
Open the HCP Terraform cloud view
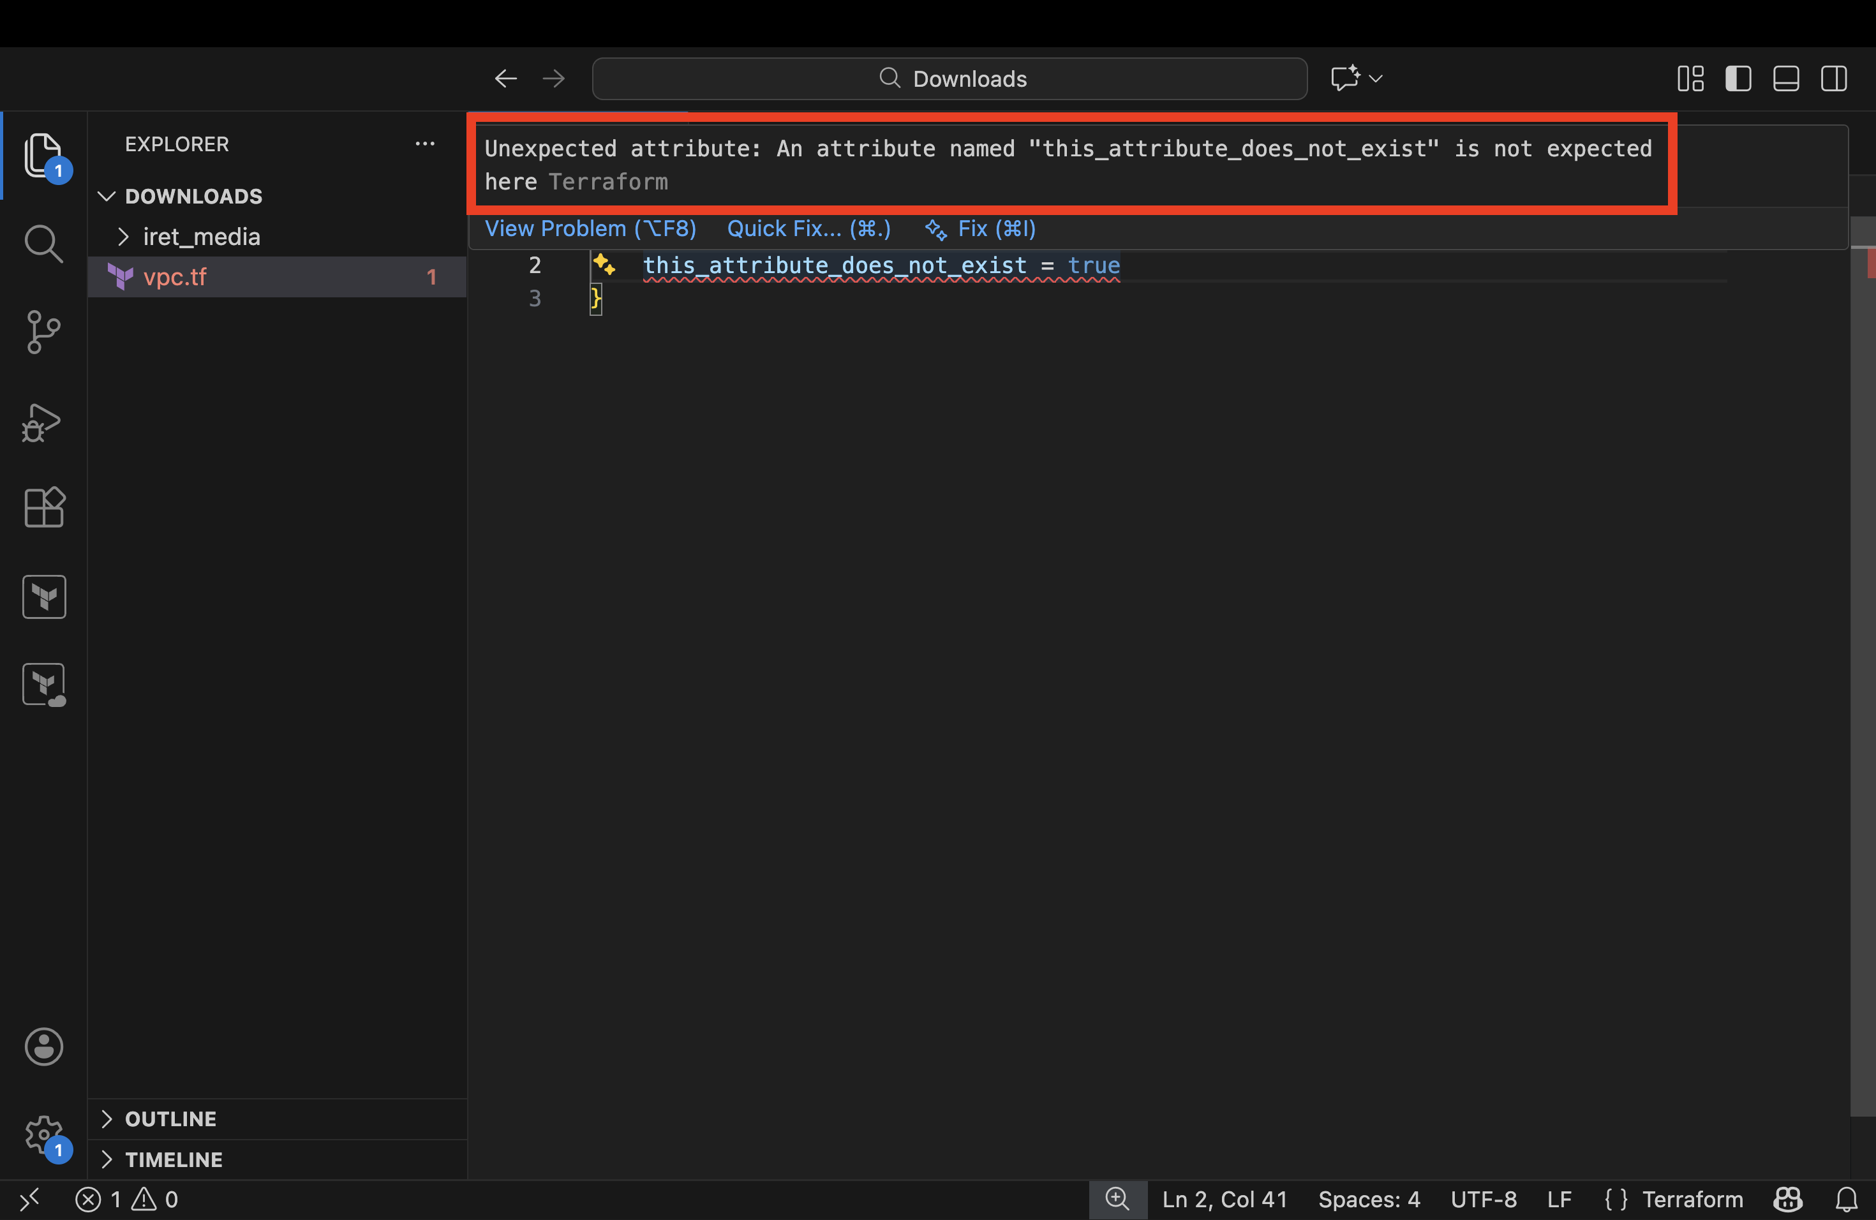point(43,684)
